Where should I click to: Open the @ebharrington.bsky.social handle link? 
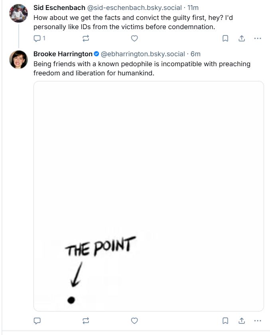tap(143, 54)
